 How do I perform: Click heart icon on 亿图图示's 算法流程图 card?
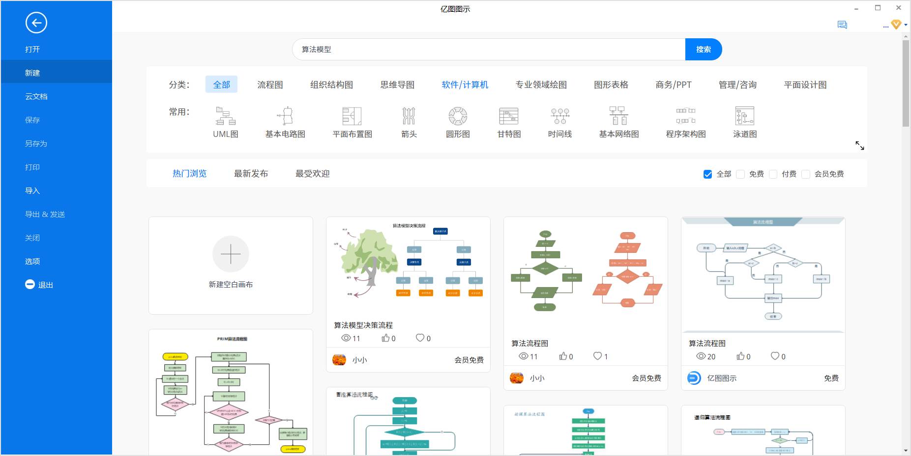point(775,356)
